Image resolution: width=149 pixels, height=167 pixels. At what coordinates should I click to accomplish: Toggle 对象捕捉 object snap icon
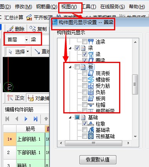click(x=31, y=98)
